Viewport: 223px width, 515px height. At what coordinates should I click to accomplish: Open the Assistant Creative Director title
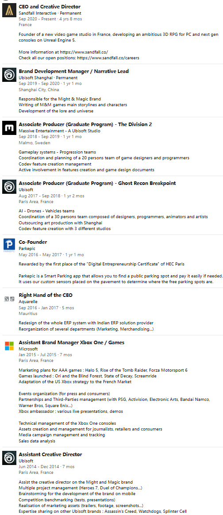point(50,454)
